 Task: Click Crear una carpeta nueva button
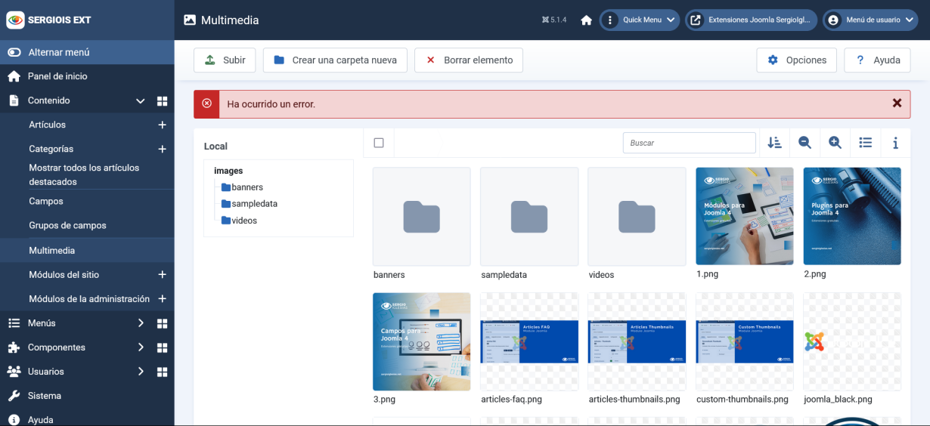pyautogui.click(x=335, y=60)
